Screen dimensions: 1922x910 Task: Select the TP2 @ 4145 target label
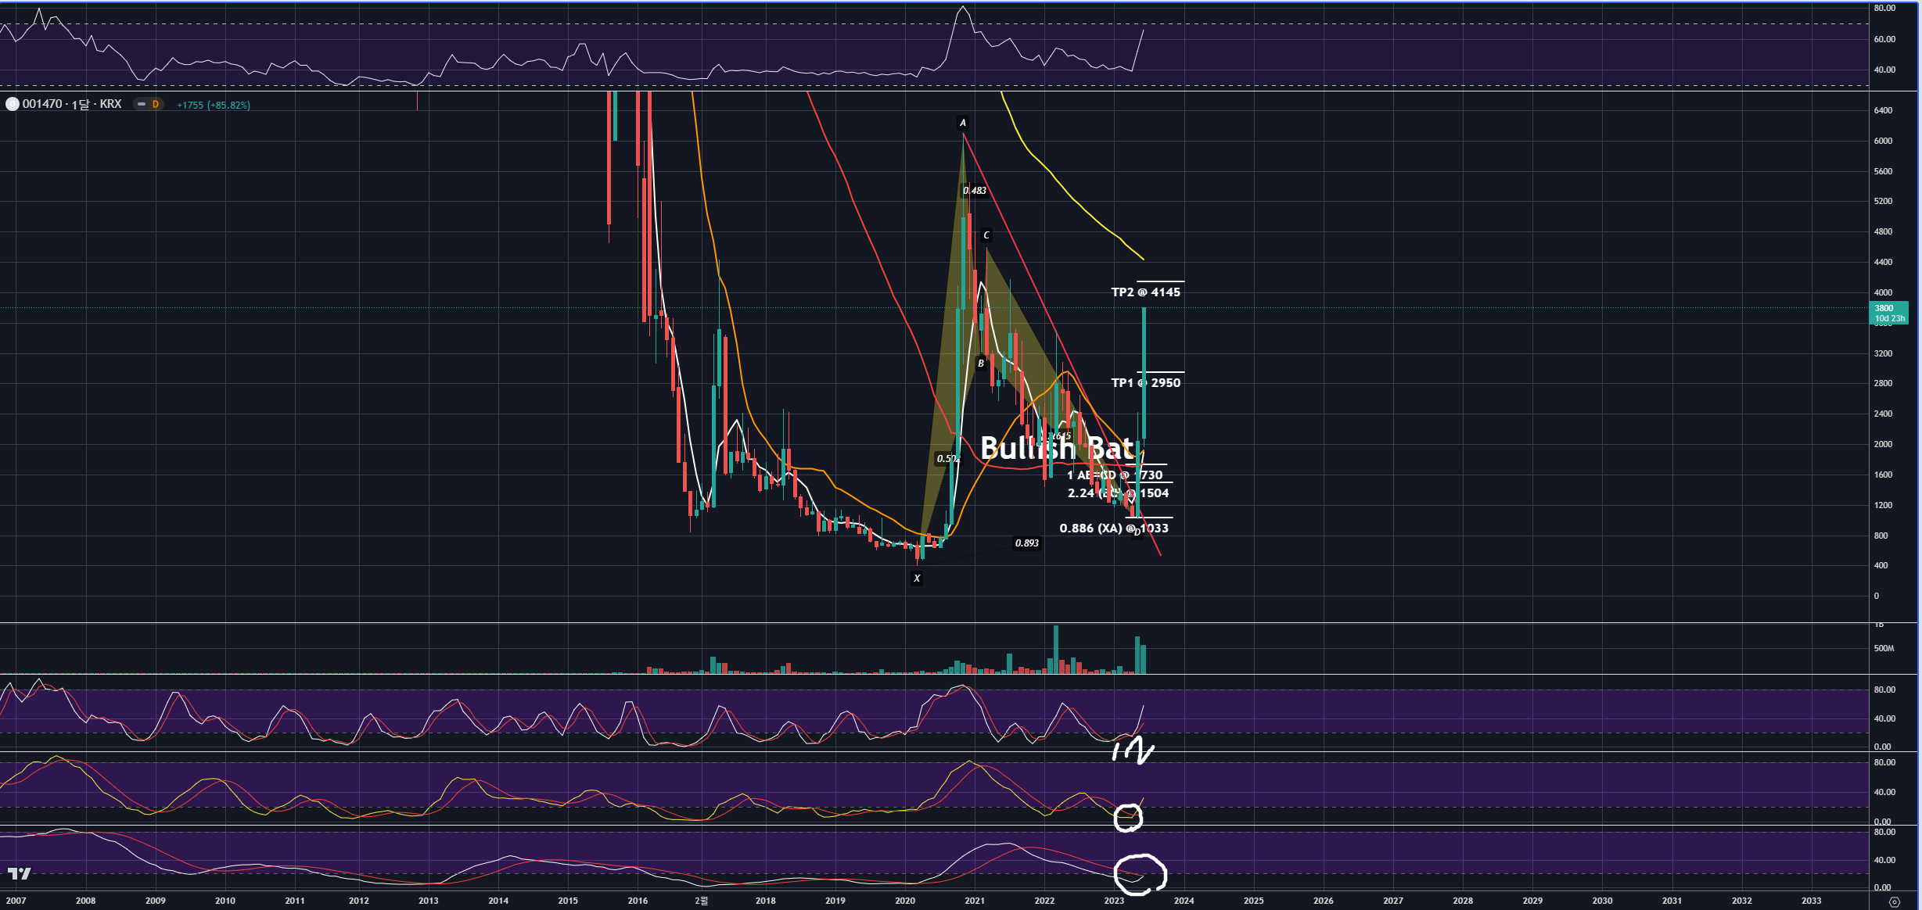(1145, 292)
